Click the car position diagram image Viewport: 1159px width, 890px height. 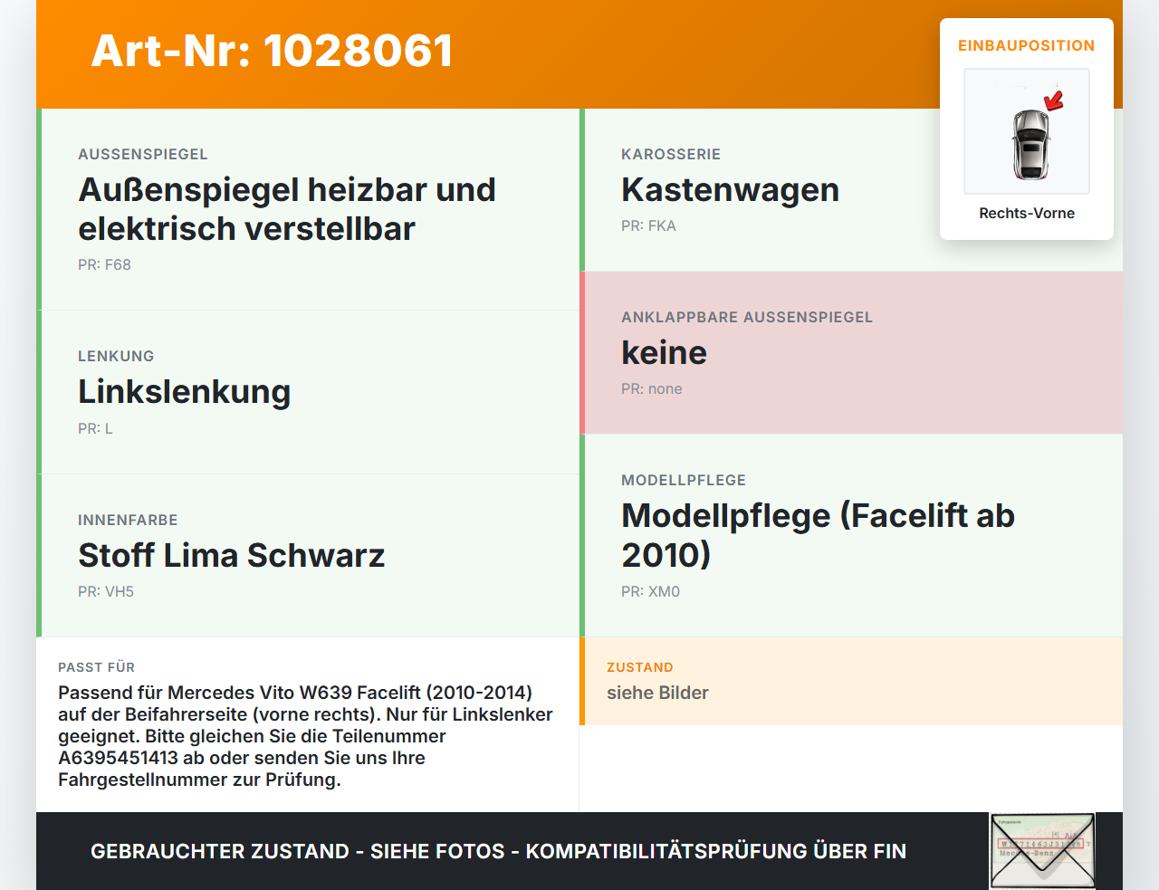click(1027, 131)
